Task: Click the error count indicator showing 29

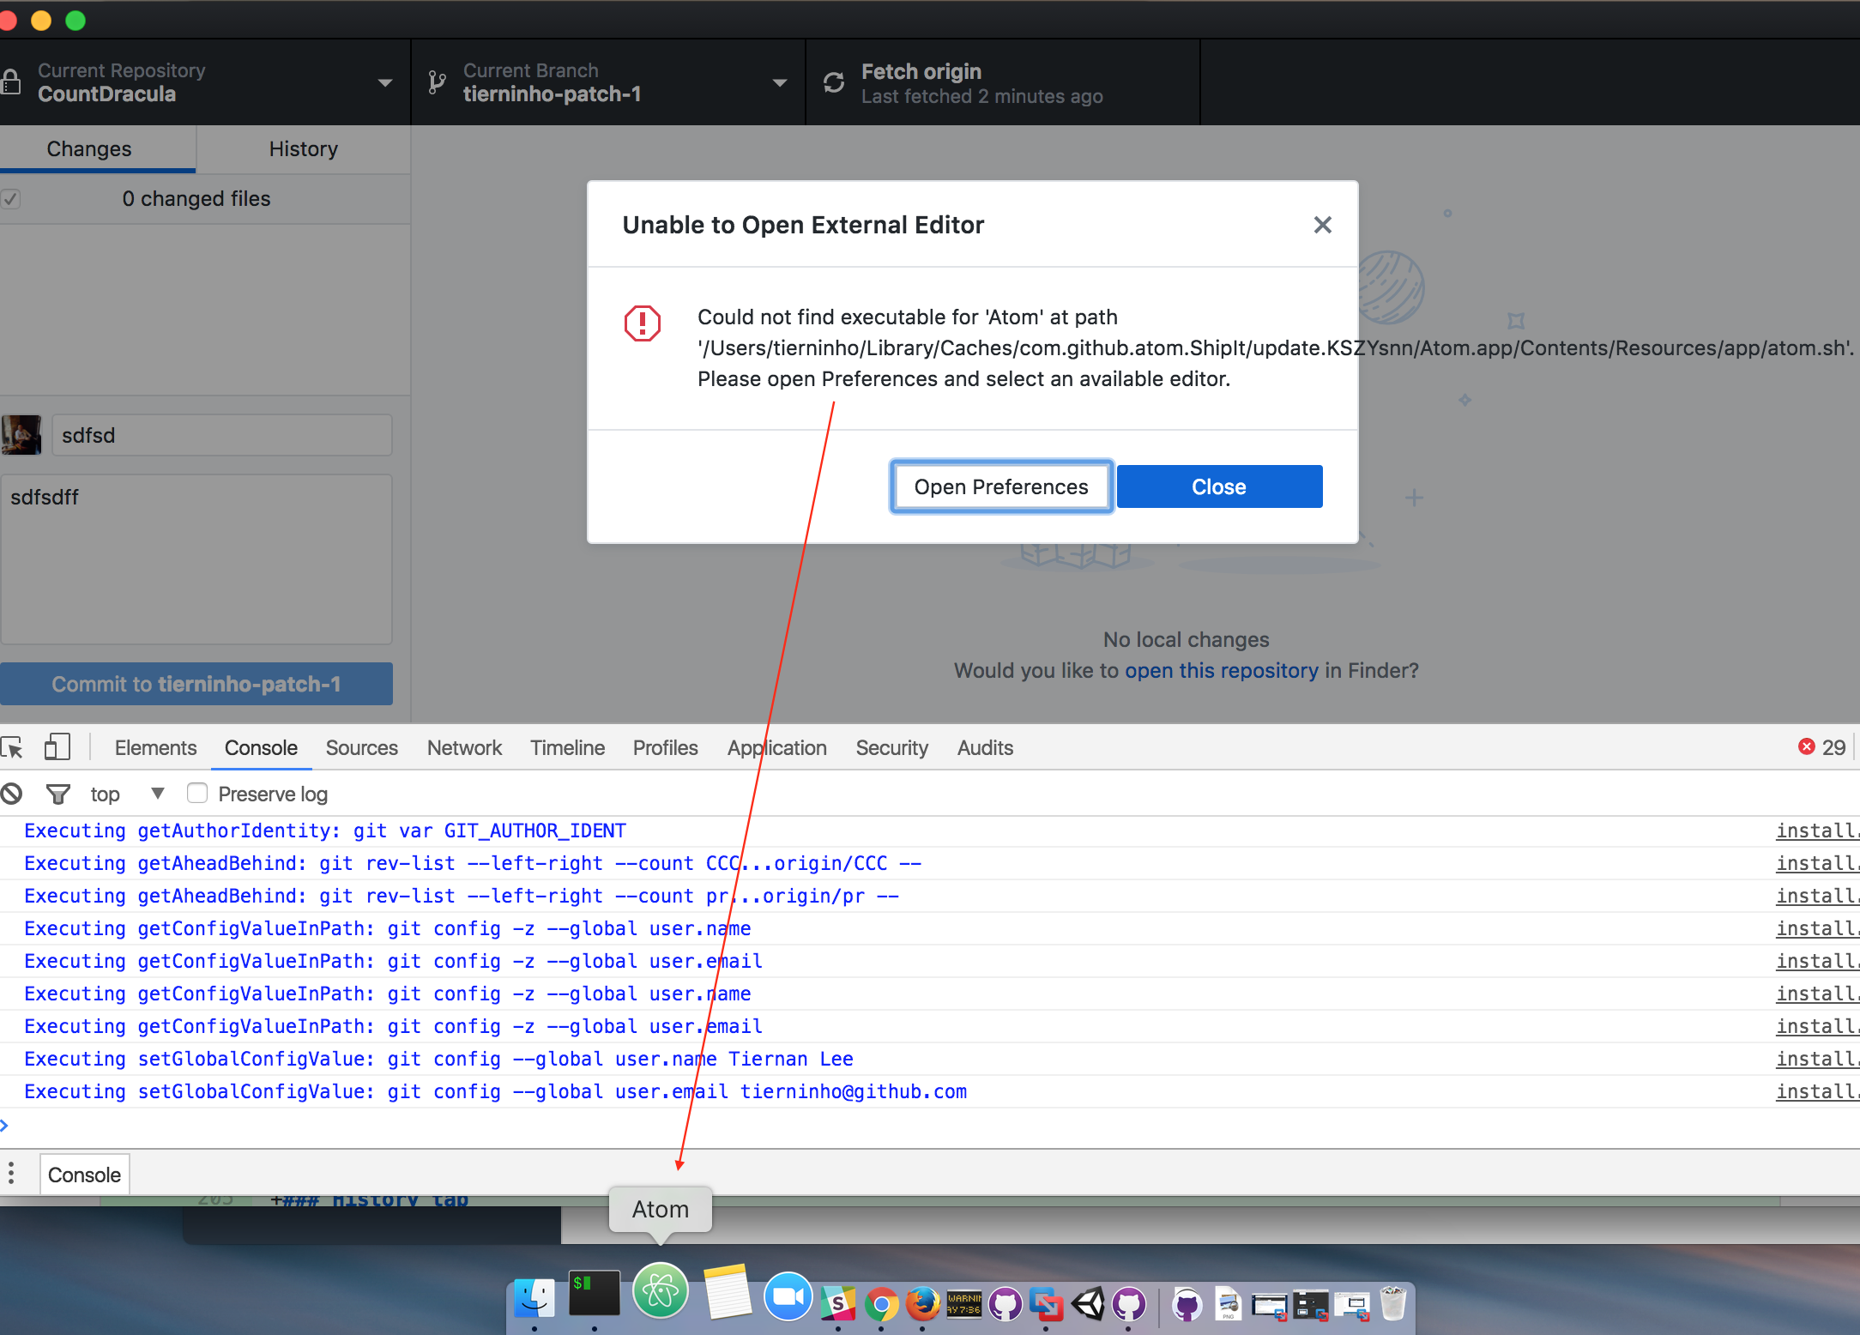Action: tap(1821, 747)
